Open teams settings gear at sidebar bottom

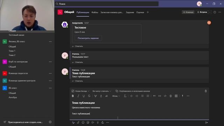50,122
